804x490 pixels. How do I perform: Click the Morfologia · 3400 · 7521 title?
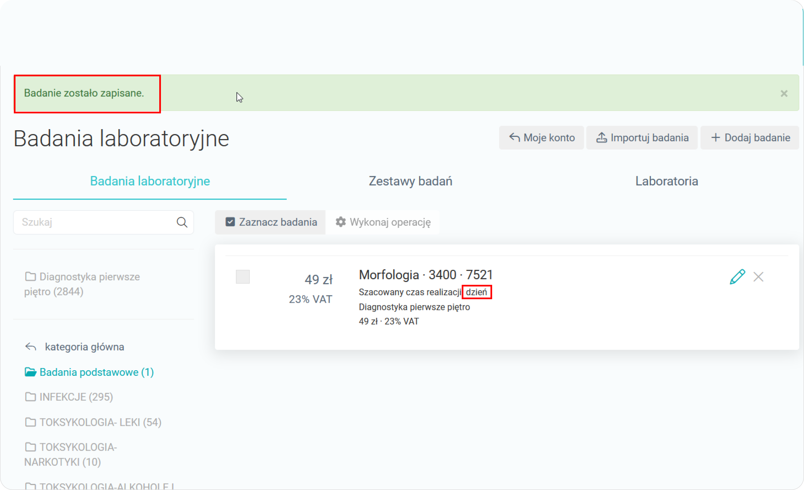point(426,275)
